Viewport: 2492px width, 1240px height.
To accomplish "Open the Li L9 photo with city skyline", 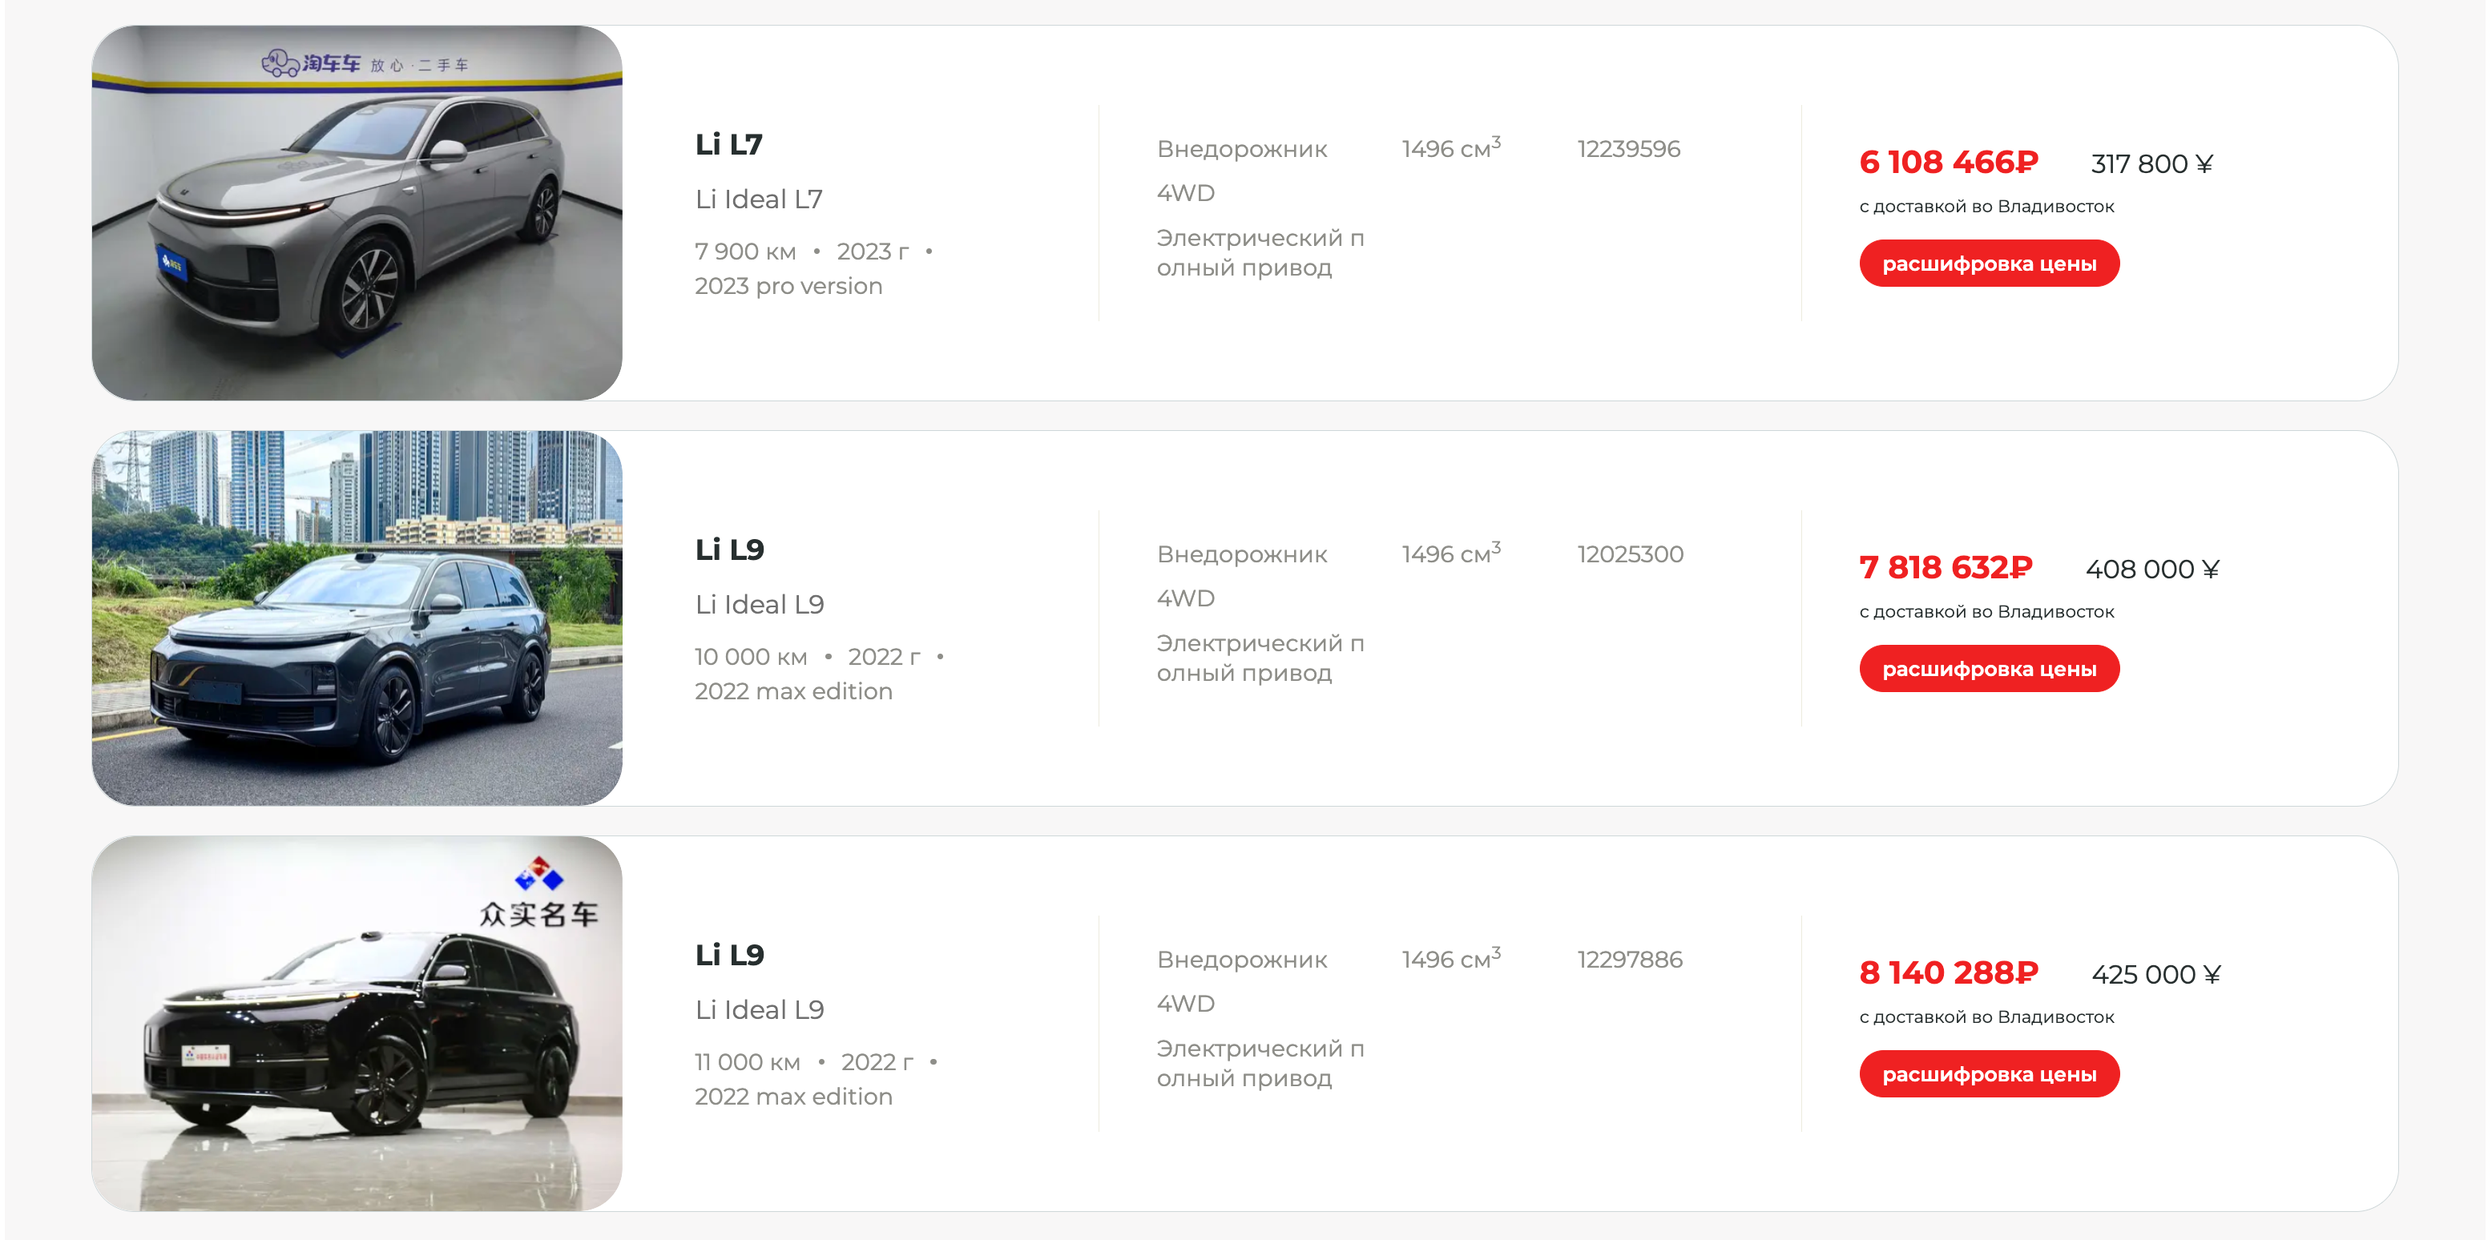I will [356, 618].
